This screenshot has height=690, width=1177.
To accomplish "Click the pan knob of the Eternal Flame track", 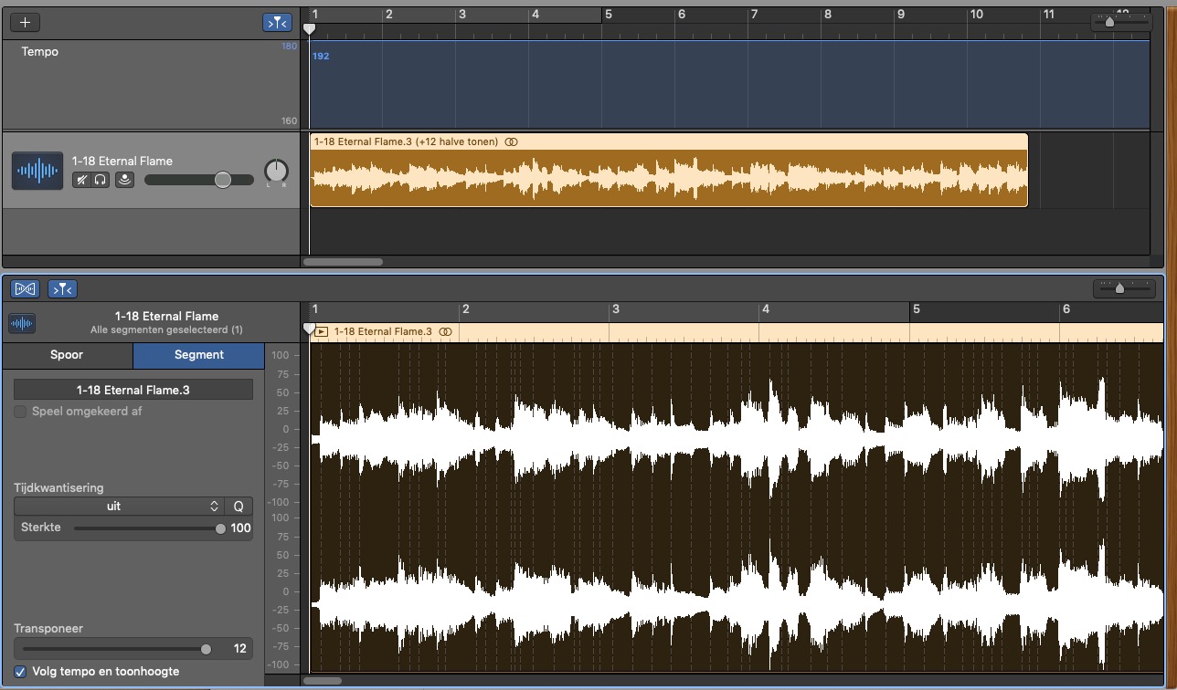I will point(276,171).
